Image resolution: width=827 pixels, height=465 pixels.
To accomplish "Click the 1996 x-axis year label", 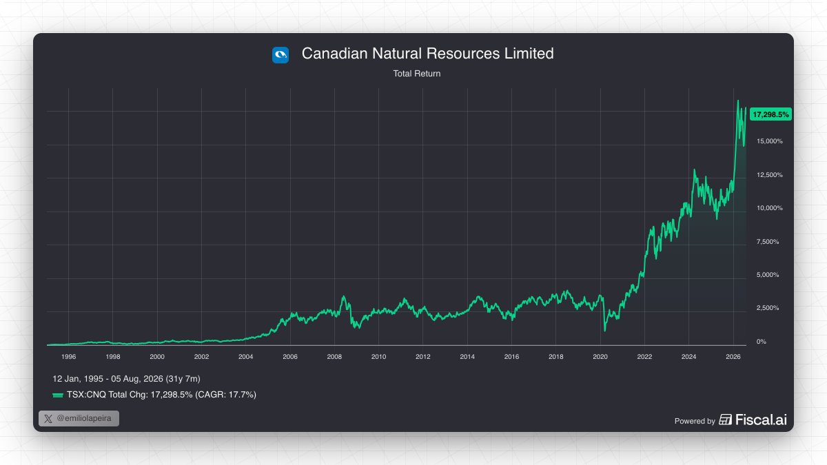I will click(x=69, y=357).
